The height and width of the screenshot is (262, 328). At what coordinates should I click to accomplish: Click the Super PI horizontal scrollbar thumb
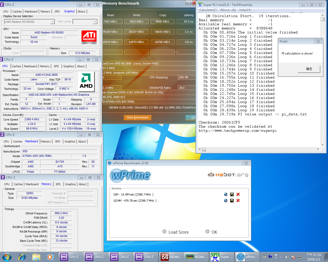pyautogui.click(x=204, y=149)
